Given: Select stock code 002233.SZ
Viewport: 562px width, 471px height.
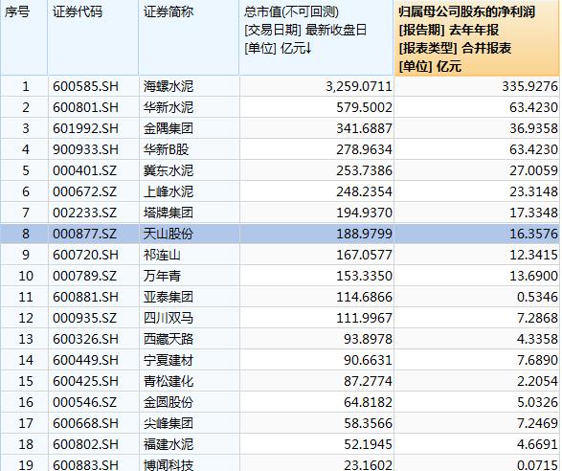Looking at the screenshot, I should 85,213.
